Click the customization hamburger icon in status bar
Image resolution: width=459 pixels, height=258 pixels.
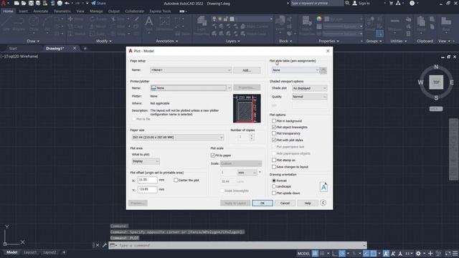click(x=455, y=253)
